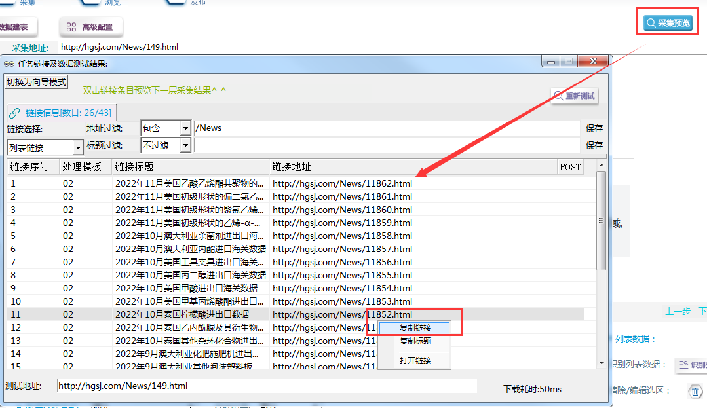Click the link list vertical scrollbar thumb
This screenshot has width=707, height=408.
[x=601, y=221]
